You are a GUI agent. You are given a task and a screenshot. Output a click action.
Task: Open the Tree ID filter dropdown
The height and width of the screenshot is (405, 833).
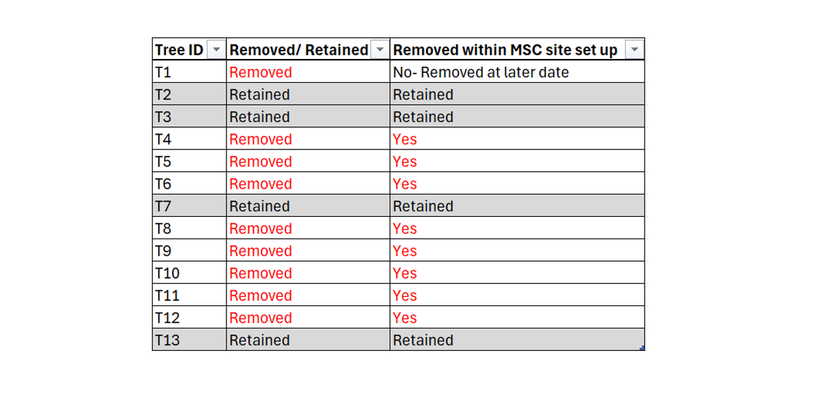[217, 50]
